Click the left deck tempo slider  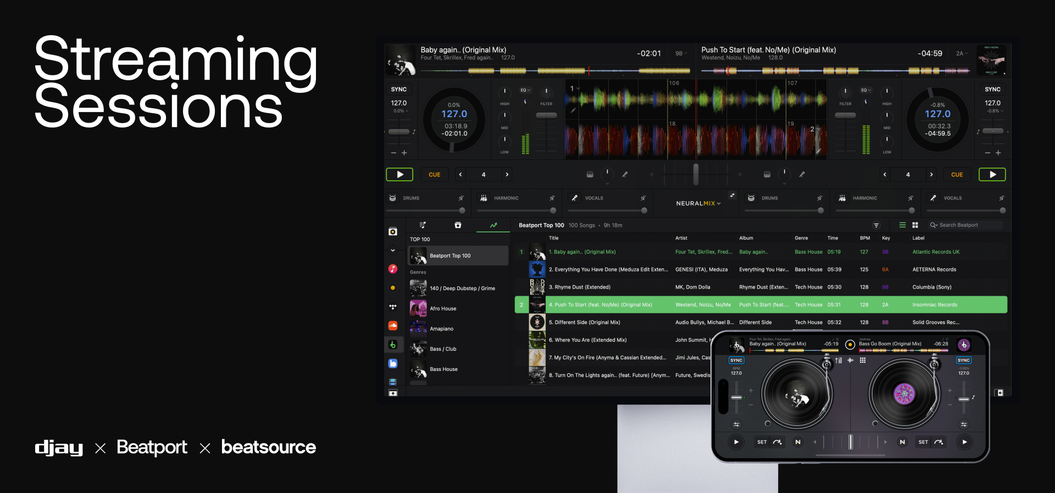[x=399, y=132]
